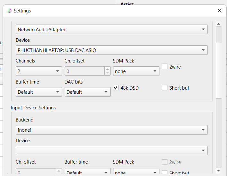Open the NetworkAudioAdapter backend dropdown
The width and height of the screenshot is (227, 176).
112,29
